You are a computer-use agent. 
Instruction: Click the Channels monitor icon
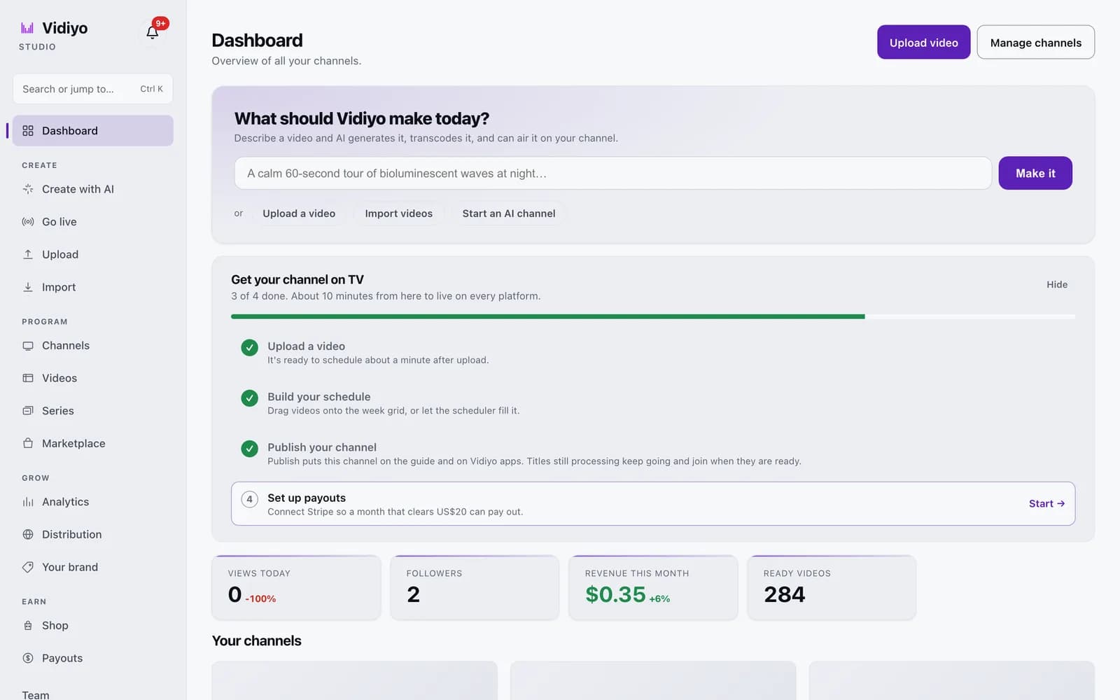[28, 346]
